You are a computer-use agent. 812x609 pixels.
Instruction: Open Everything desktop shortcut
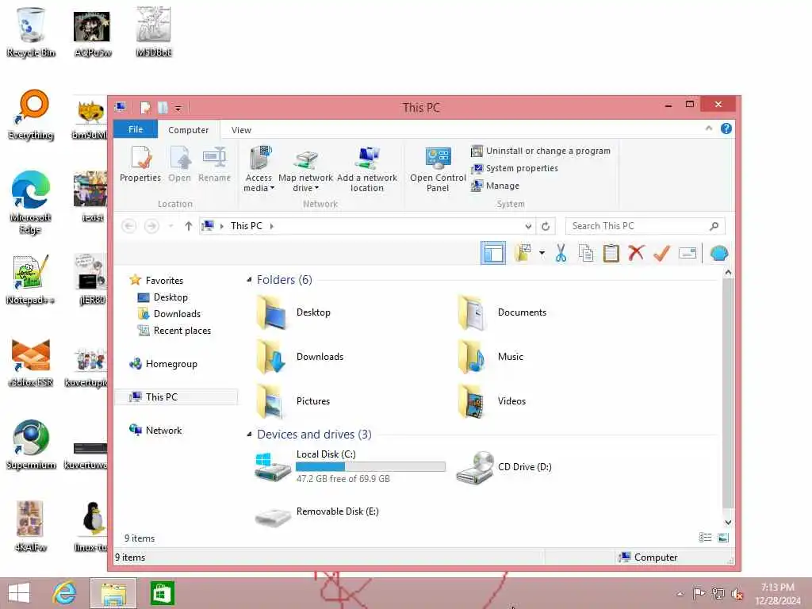(31, 115)
